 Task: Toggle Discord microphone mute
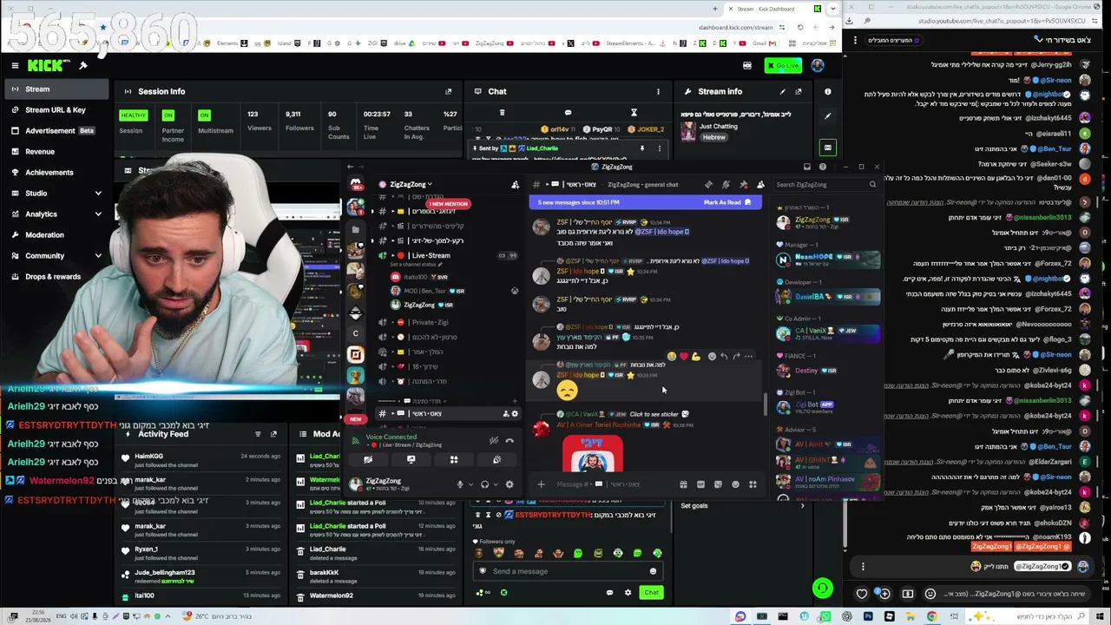click(x=460, y=484)
